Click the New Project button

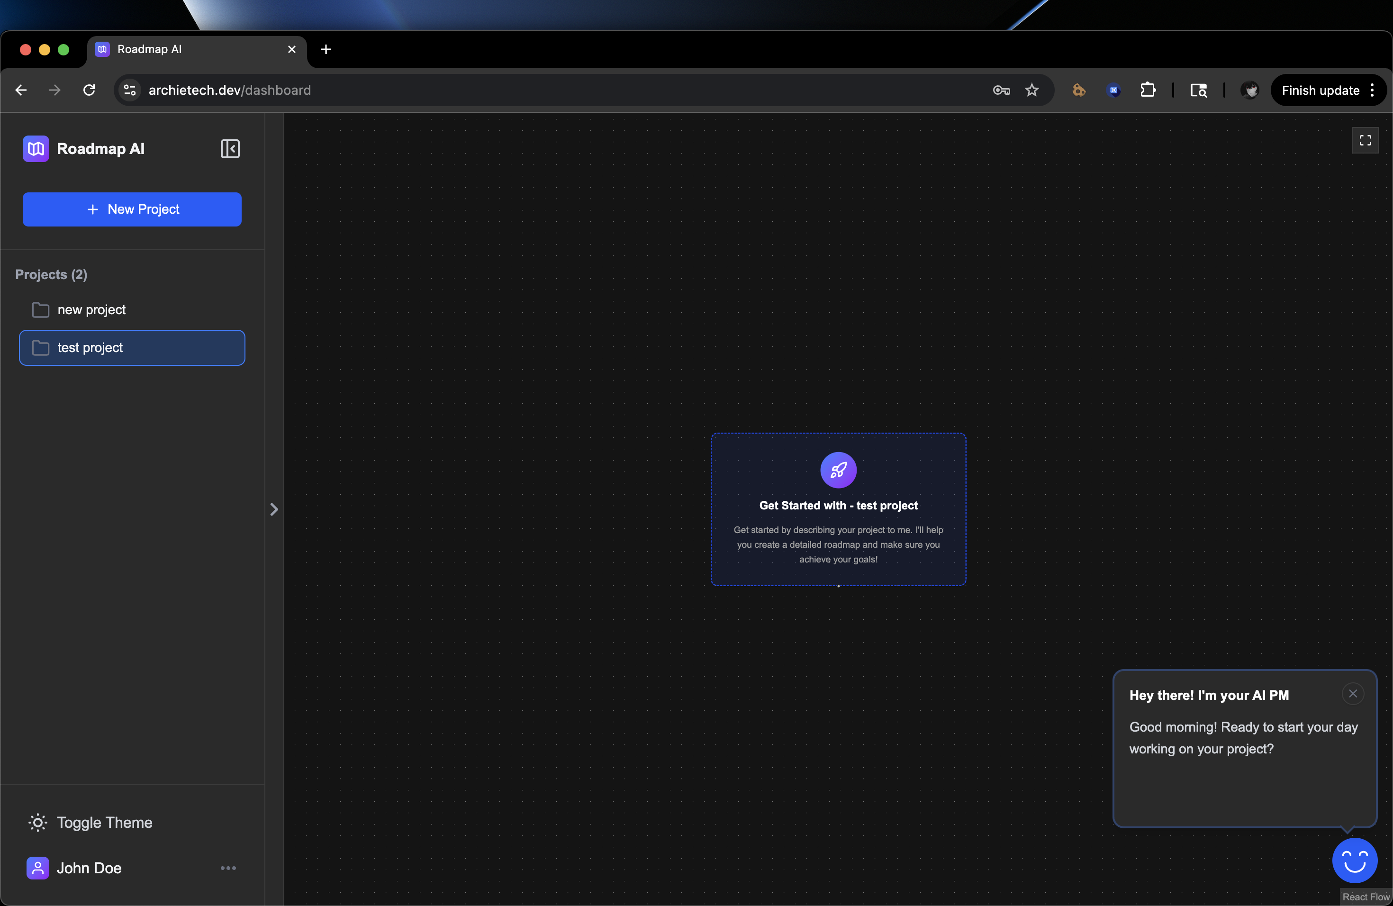(x=132, y=209)
